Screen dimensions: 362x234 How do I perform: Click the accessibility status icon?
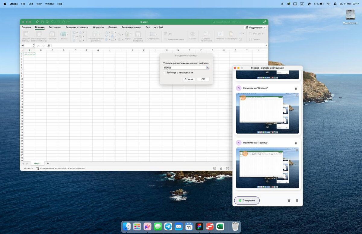[x=38, y=168]
